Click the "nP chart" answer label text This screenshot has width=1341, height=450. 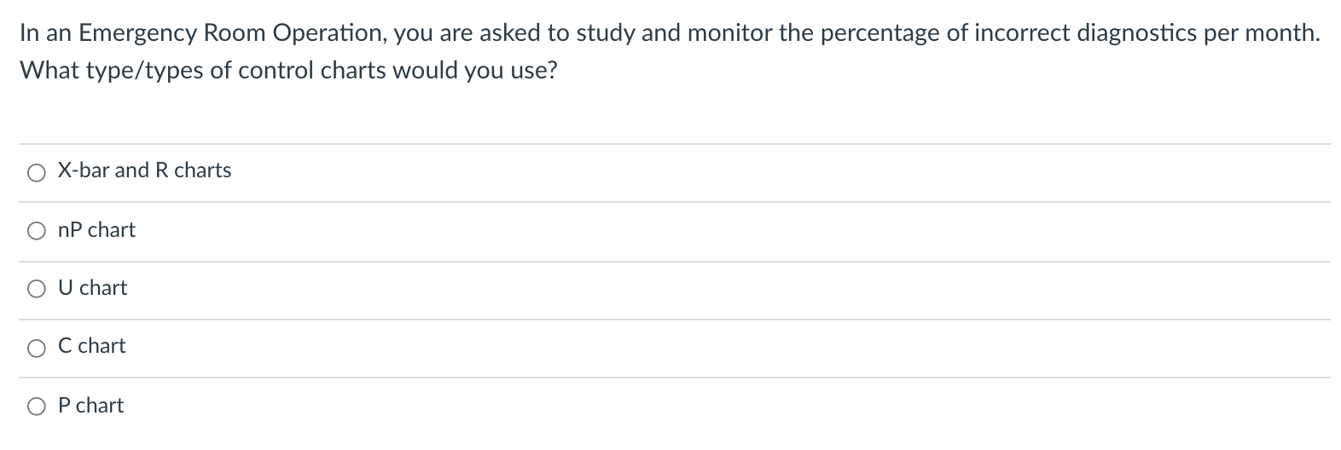(x=96, y=230)
